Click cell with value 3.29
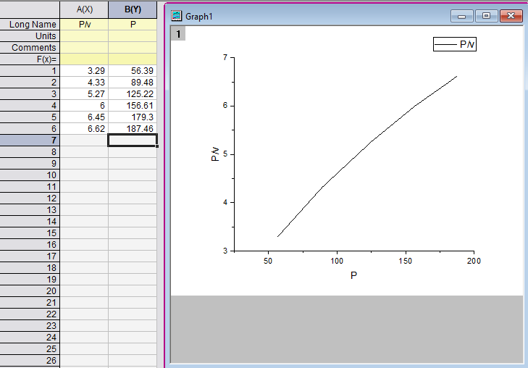Viewport: 528px width, 368px height. (84, 71)
